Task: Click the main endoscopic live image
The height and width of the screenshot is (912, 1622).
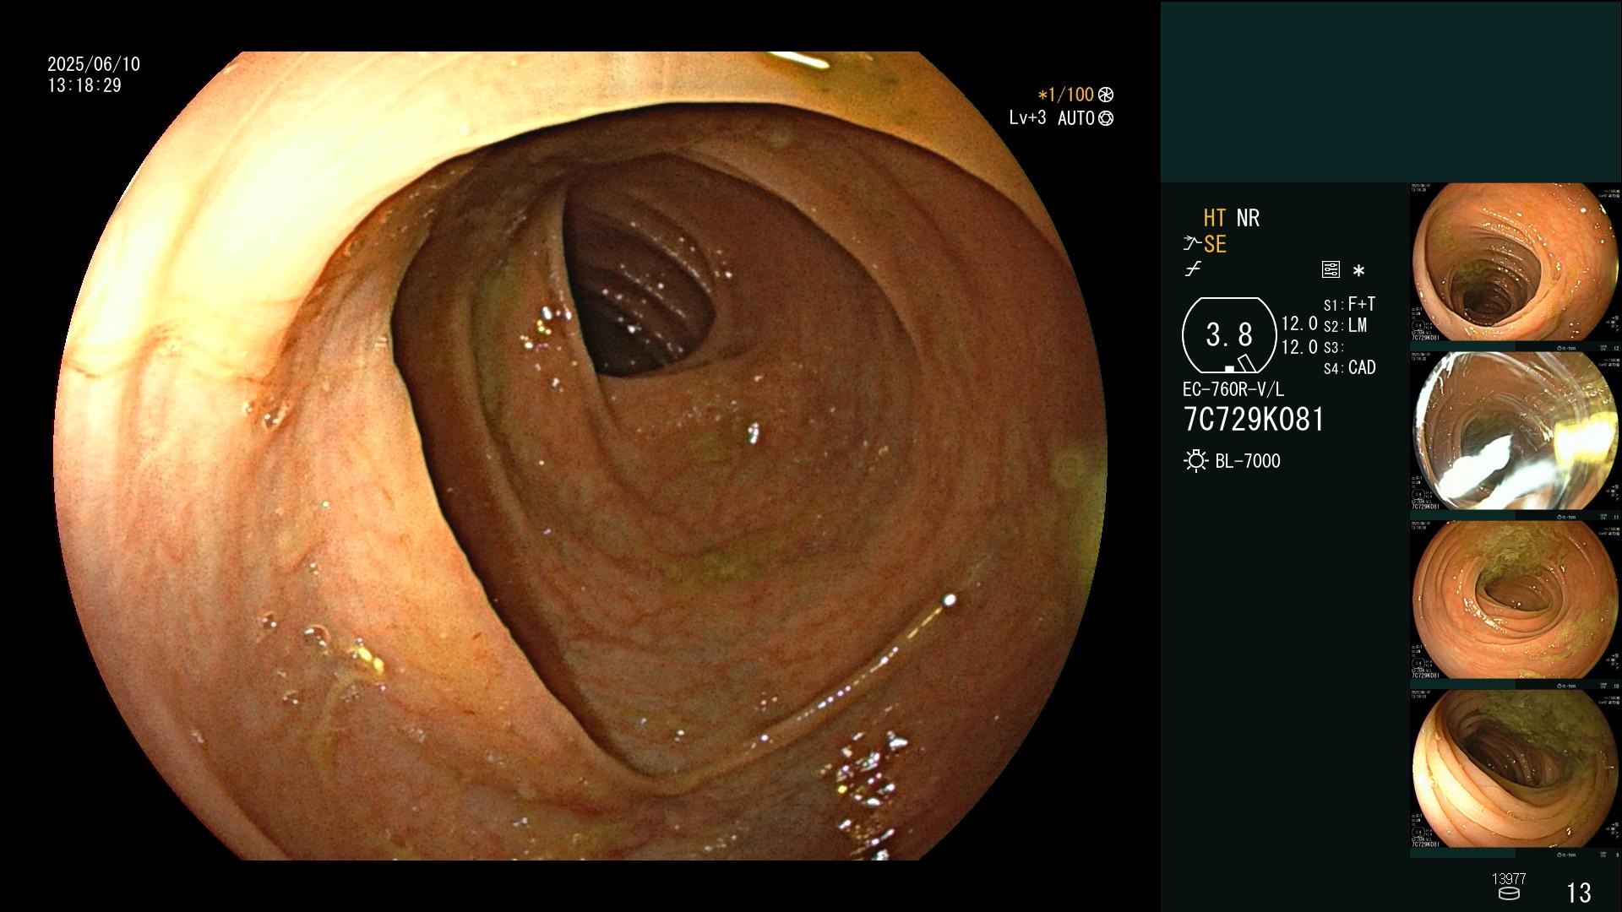Action: [580, 456]
